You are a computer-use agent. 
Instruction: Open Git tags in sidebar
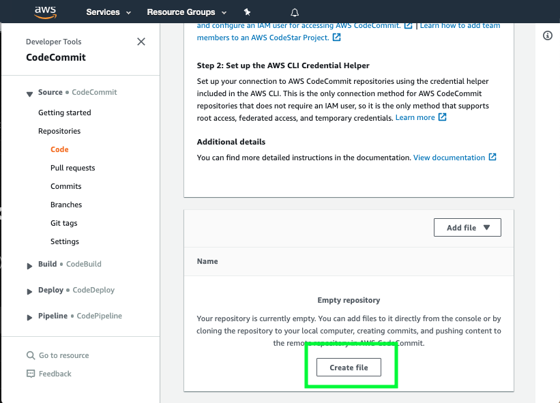click(64, 223)
